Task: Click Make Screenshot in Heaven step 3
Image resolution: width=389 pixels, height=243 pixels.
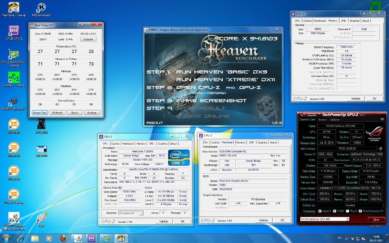Action: click(211, 101)
